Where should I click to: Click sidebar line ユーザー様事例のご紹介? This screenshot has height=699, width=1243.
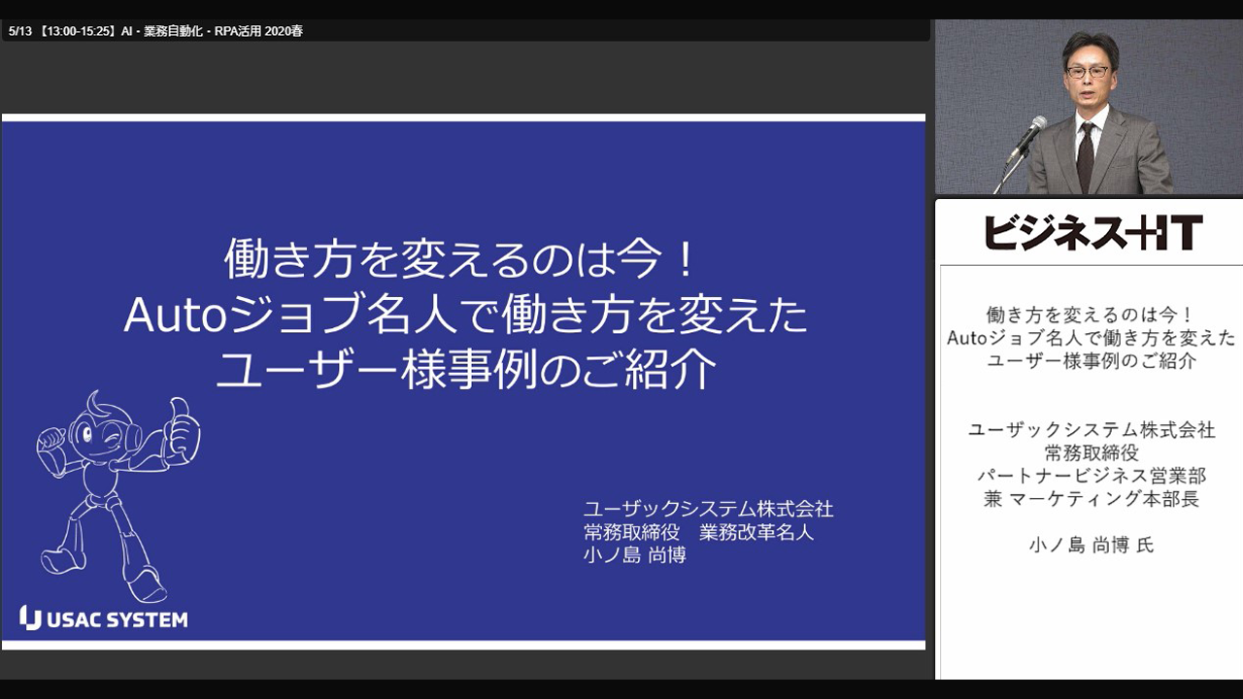click(1091, 361)
